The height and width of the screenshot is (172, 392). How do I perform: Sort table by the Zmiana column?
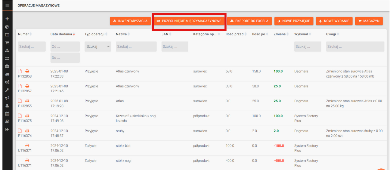point(281,34)
